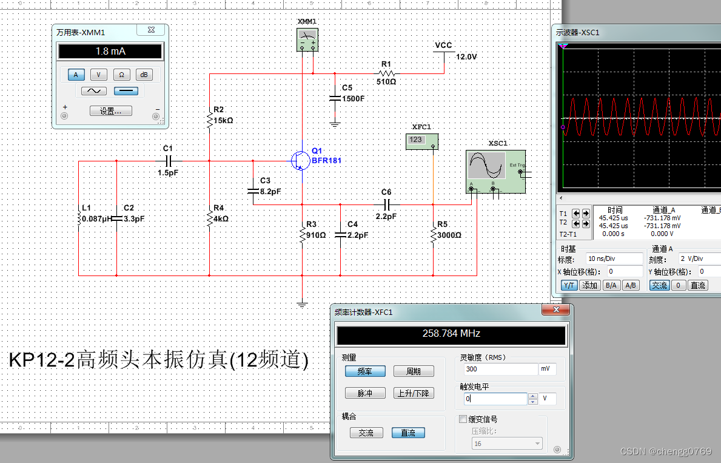
Task: Toggle frequency counter coupling to 交流
Action: (366, 433)
